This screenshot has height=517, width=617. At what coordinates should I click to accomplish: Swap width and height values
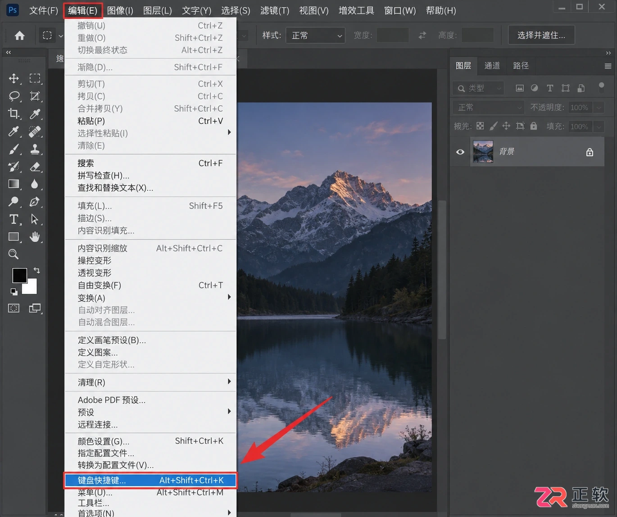pos(422,35)
